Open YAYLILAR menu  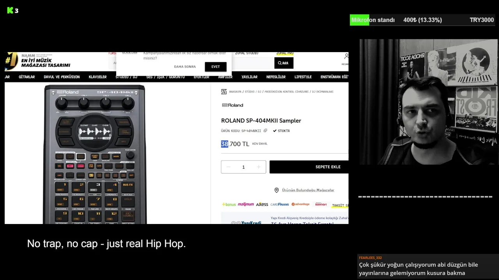point(249,77)
